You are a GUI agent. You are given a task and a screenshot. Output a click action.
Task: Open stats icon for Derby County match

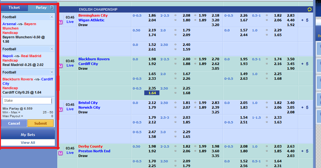pos(61,153)
